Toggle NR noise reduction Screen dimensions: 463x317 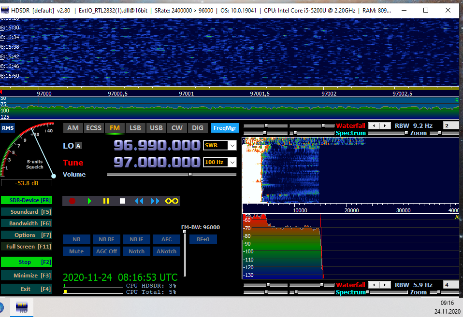76,239
